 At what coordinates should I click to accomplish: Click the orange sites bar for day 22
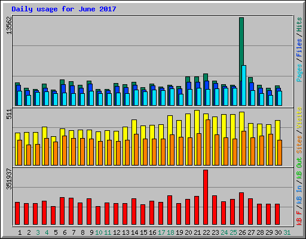pyautogui.click(x=208, y=142)
